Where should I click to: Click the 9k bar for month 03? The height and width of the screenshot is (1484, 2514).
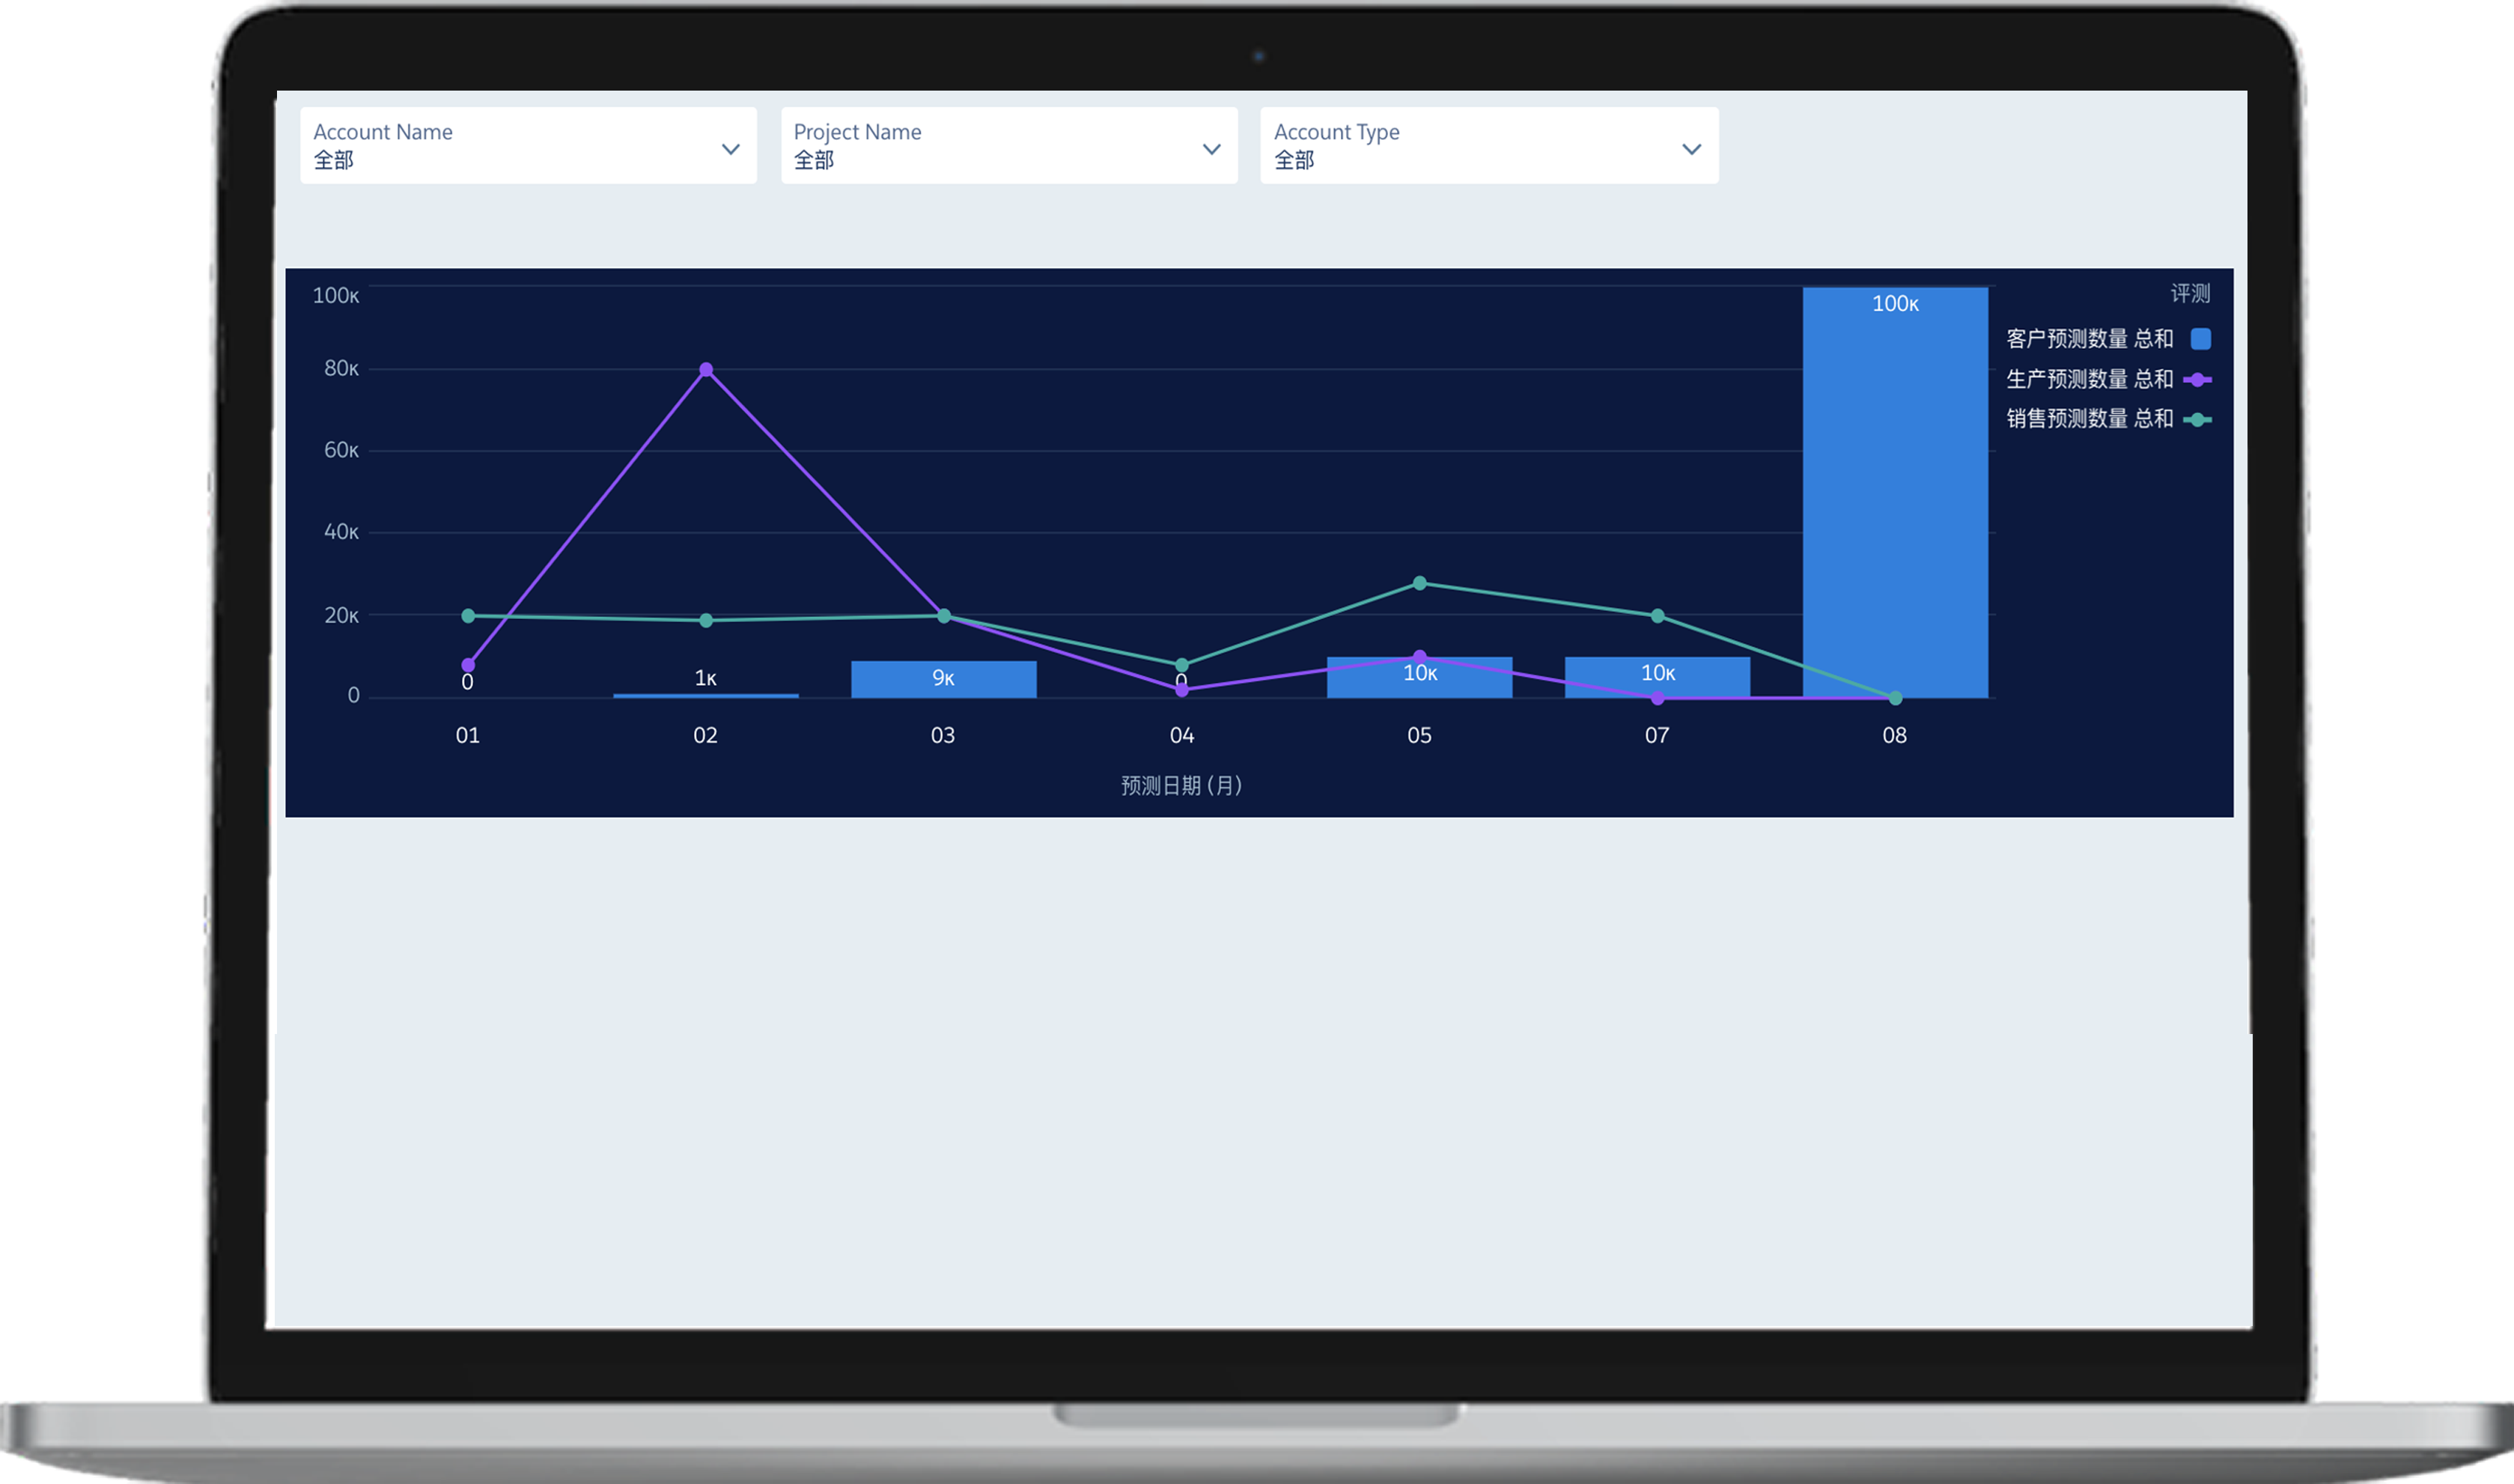click(943, 680)
